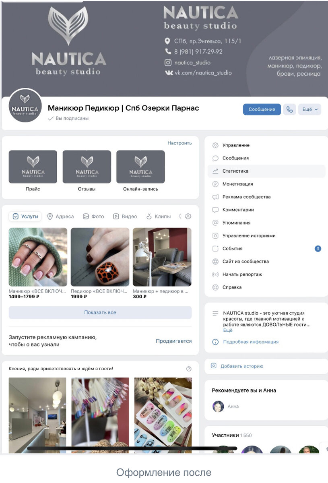Viewport: 328px width, 483px height.
Task: Click the help question mark icon
Action: click(x=189, y=369)
